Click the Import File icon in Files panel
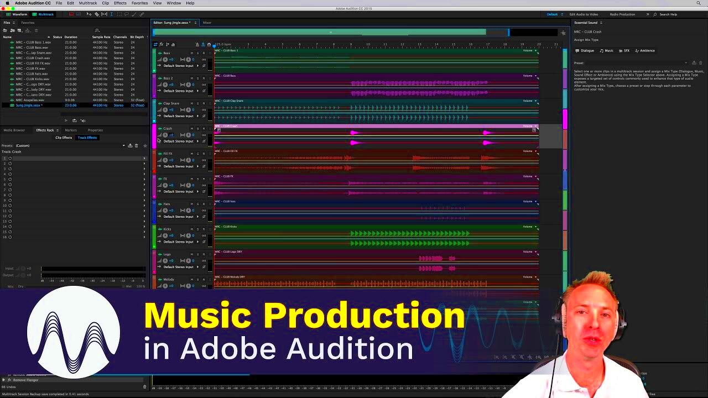Image resolution: width=708 pixels, height=398 pixels. tap(12, 30)
